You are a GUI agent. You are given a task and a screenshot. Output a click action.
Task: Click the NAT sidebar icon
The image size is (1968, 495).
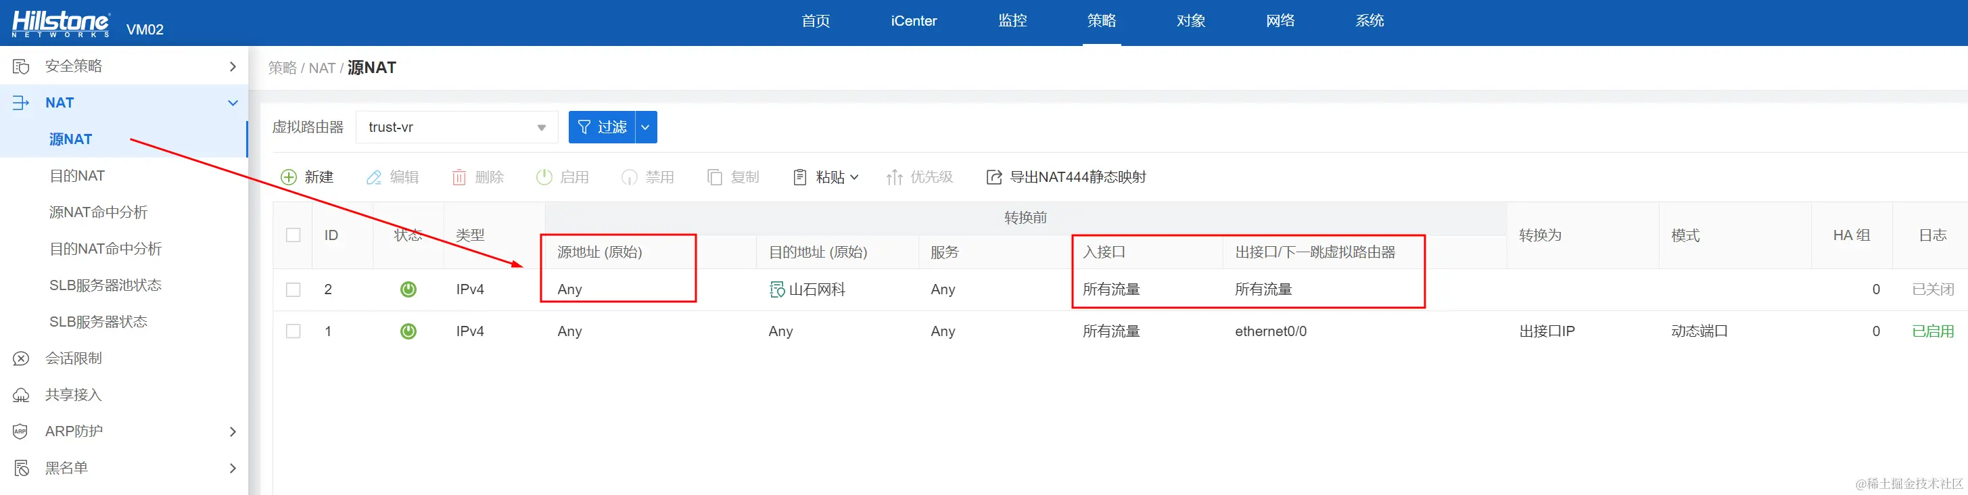click(21, 103)
